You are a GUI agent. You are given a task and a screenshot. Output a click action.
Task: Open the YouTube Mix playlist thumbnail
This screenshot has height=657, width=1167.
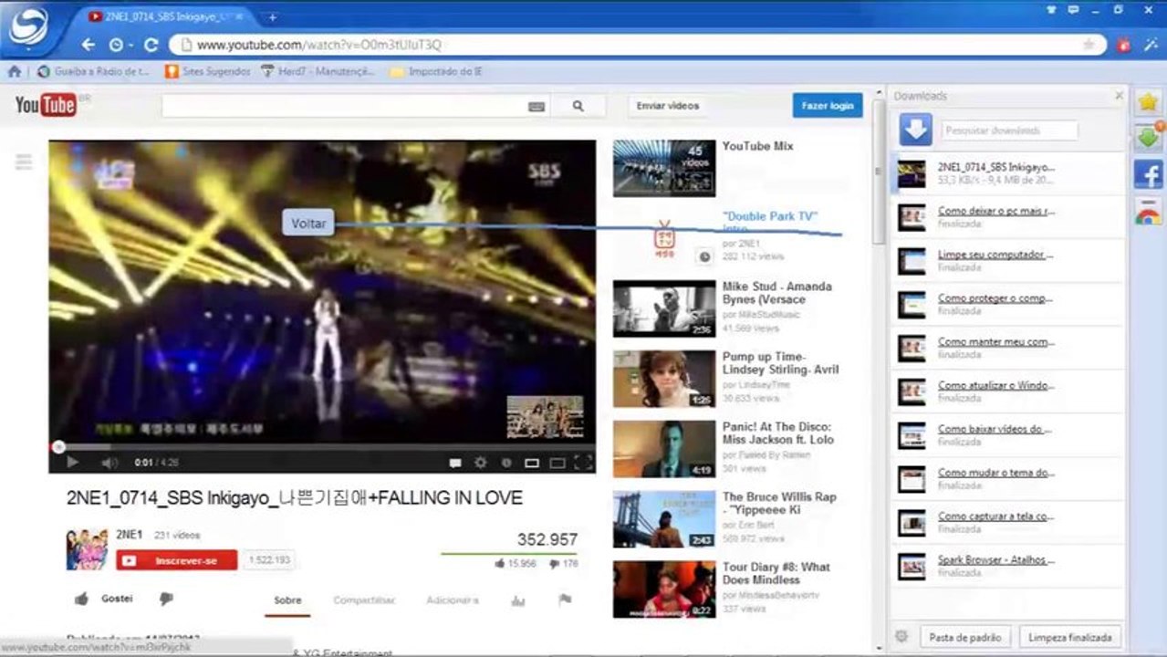point(664,168)
